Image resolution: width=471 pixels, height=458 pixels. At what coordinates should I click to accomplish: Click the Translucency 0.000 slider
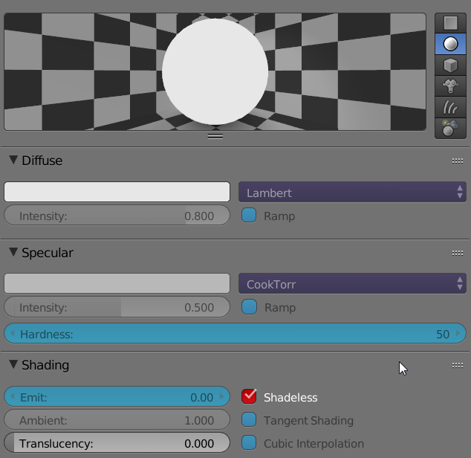coord(117,442)
